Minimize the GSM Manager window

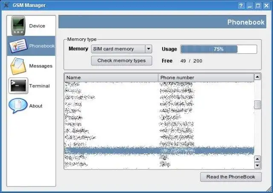[x=250, y=6]
